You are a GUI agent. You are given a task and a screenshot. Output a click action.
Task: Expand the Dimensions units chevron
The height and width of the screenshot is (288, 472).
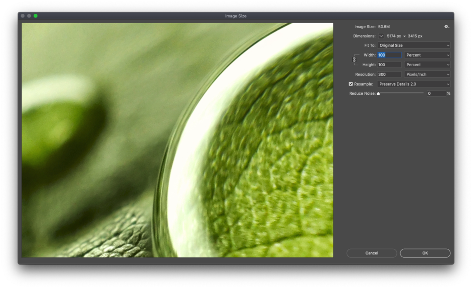tap(381, 35)
